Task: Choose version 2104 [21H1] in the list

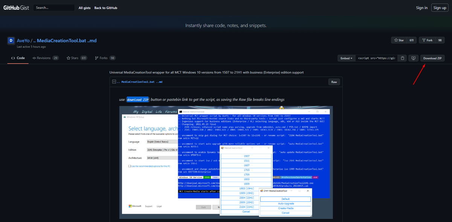Action: pos(246,207)
